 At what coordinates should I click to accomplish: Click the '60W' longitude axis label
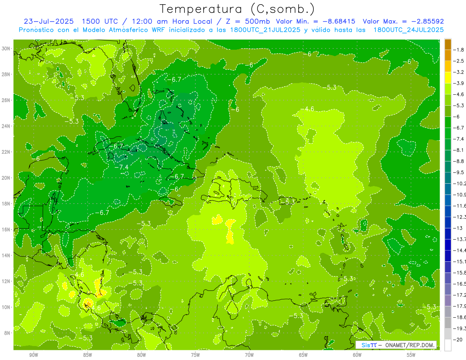pos(357,355)
